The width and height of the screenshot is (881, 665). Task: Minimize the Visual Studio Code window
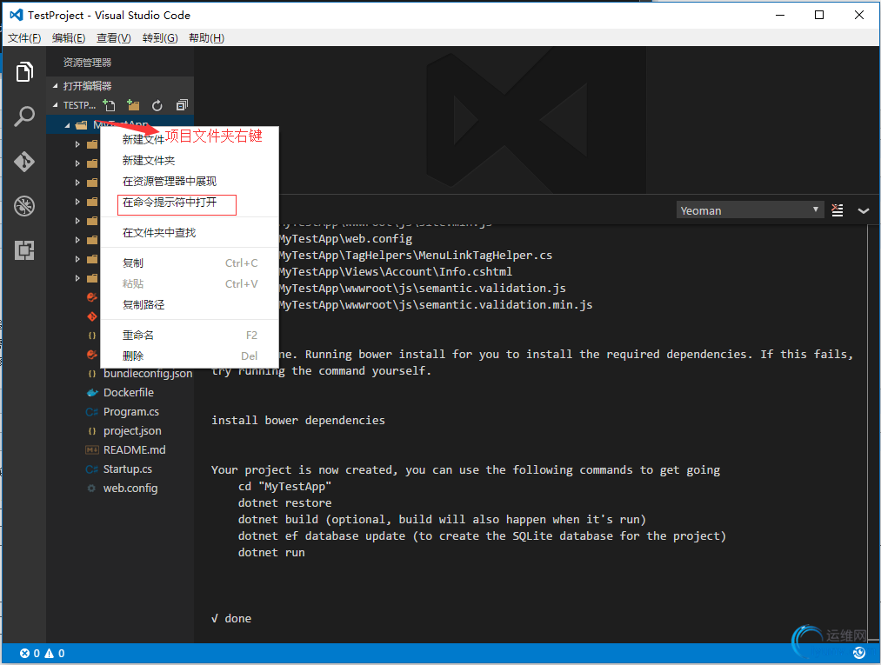780,15
